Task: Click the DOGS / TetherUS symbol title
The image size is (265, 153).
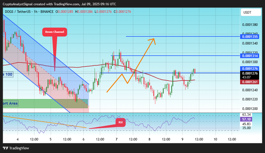Action: (18, 12)
